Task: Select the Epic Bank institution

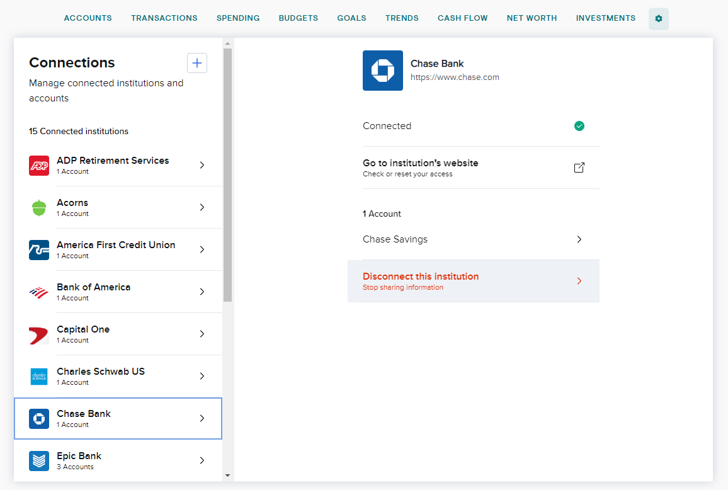Action: [x=118, y=461]
